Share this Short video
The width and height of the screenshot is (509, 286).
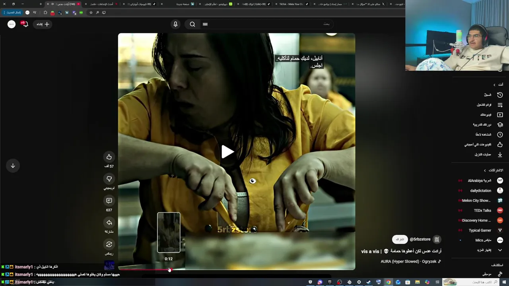tap(109, 222)
